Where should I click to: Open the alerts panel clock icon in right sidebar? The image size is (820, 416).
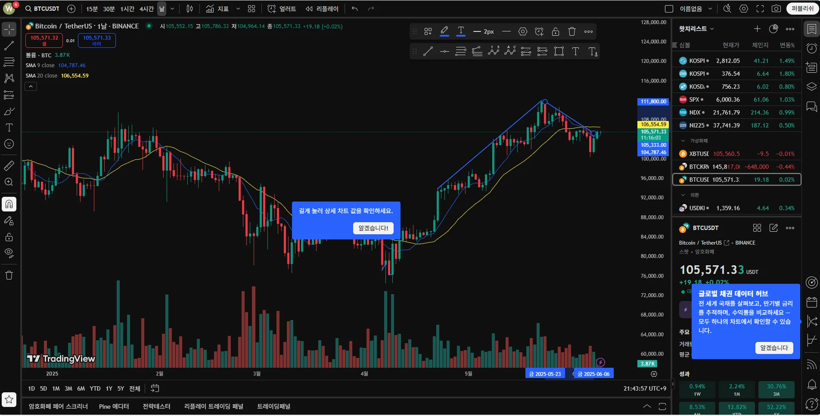[x=811, y=48]
